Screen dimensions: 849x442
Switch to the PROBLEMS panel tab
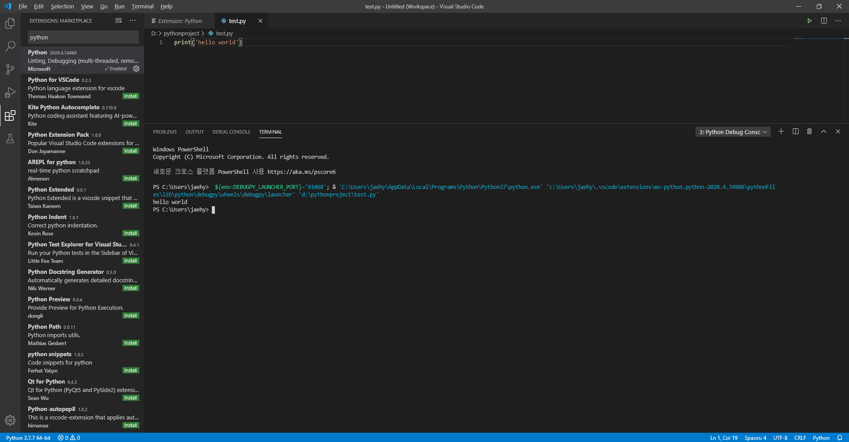164,132
